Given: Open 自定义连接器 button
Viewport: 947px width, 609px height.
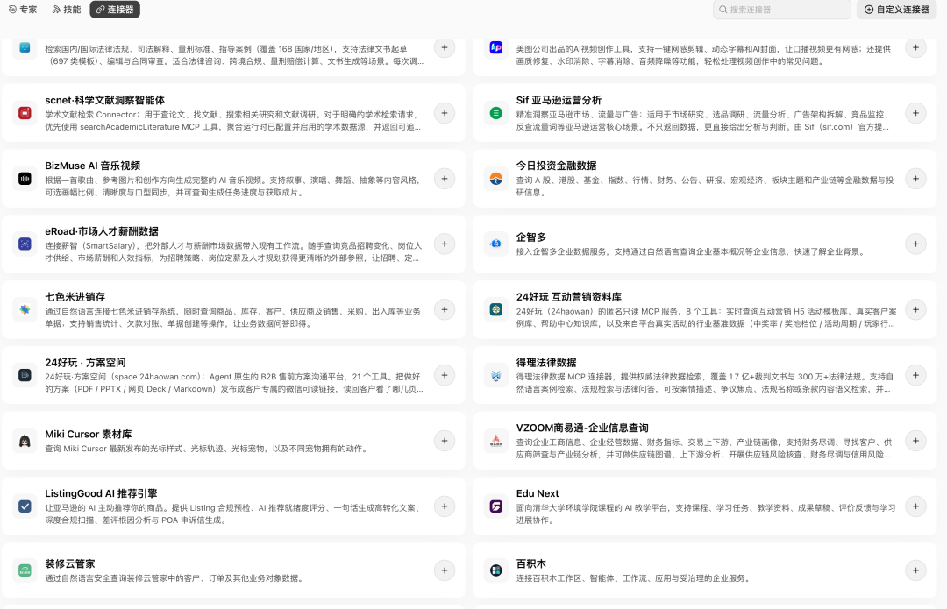Looking at the screenshot, I should click(x=896, y=10).
